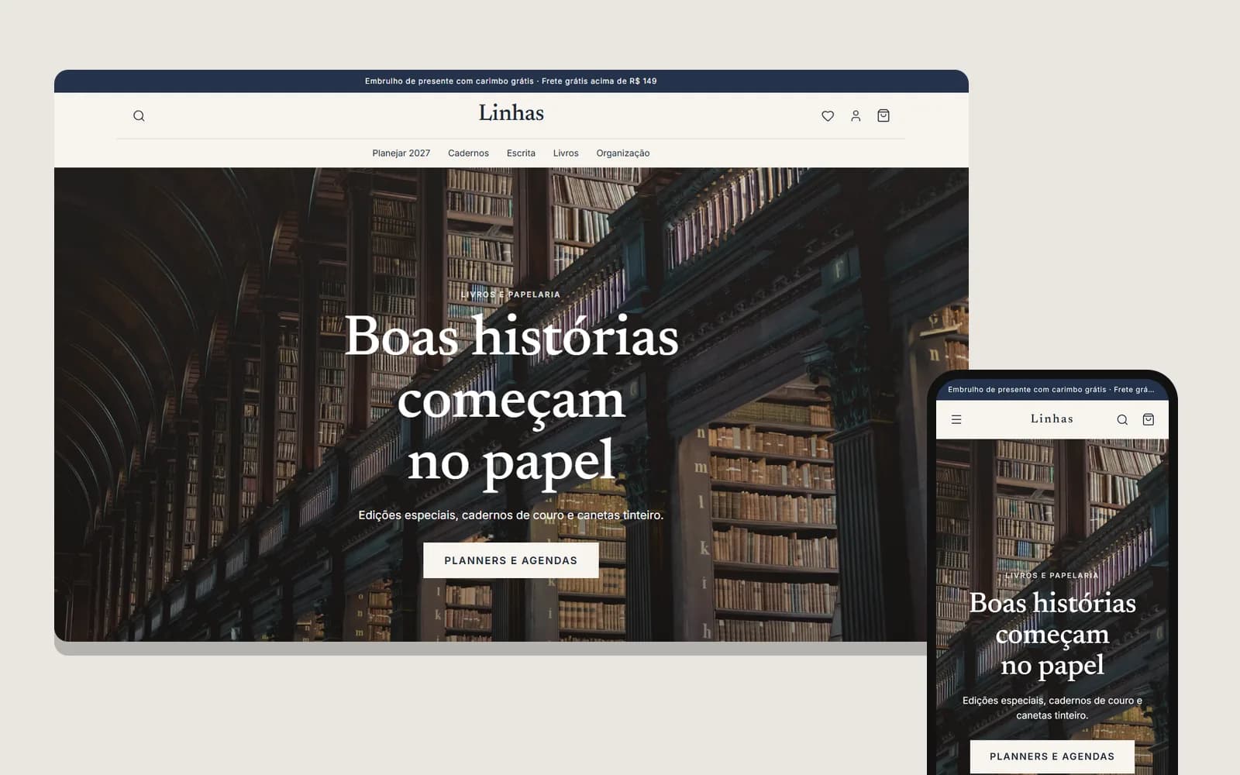
Task: Click the desktop PLANNERS E AGENDAS button
Action: point(511,560)
